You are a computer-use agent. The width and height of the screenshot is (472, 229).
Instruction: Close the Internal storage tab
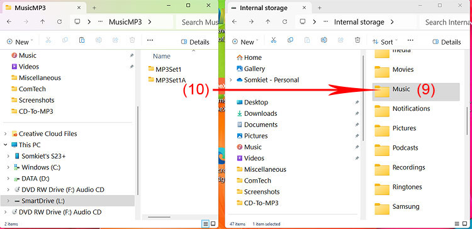coord(304,8)
